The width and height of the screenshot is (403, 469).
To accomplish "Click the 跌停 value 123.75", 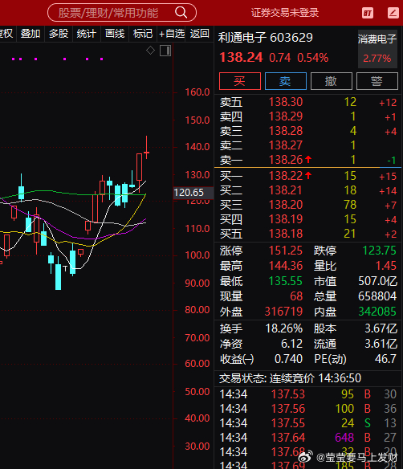I will (x=380, y=251).
